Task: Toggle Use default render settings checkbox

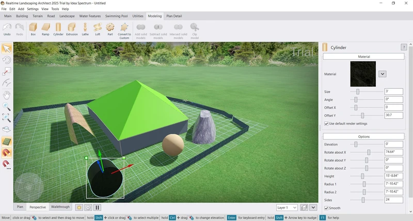Action: 326,123
